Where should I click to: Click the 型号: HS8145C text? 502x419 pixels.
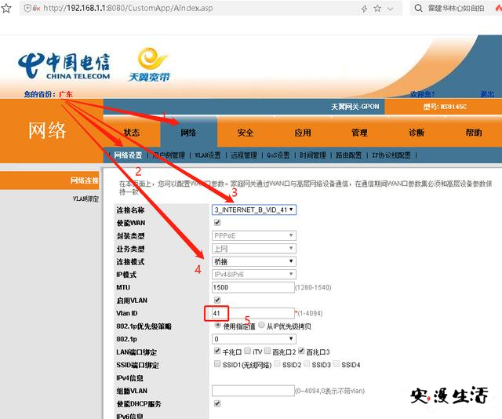445,107
